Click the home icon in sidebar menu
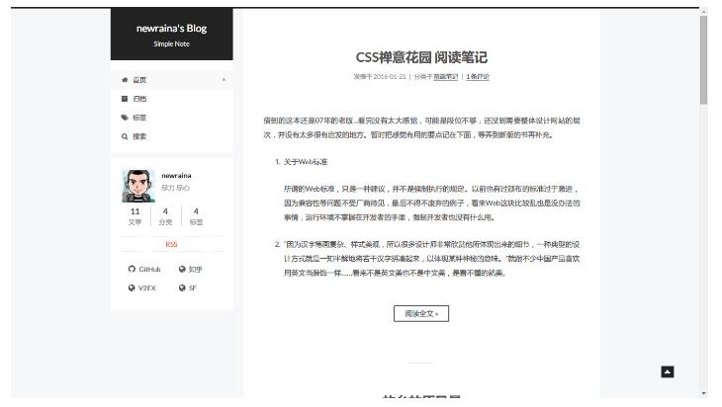 point(125,80)
